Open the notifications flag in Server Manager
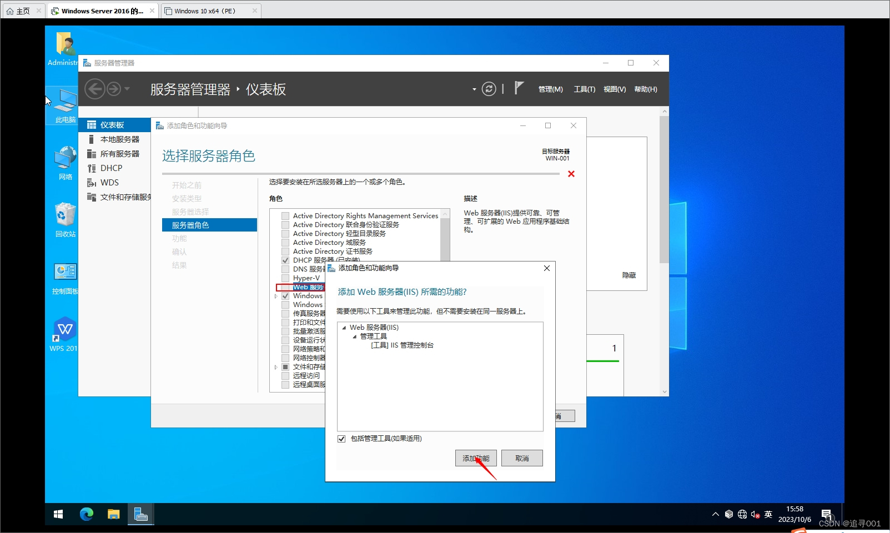 pyautogui.click(x=519, y=88)
